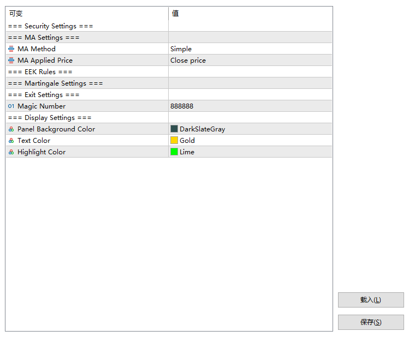Open the Gold color swatch
The width and height of the screenshot is (409, 337).
click(174, 140)
